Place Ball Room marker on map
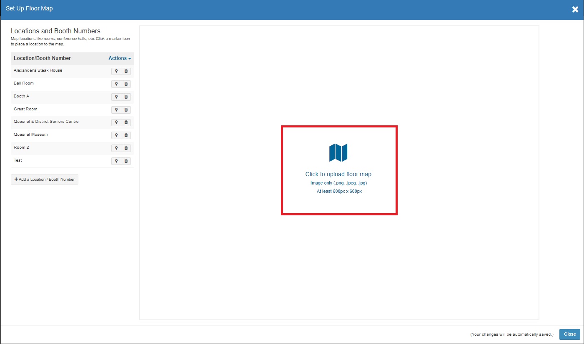 [x=116, y=84]
